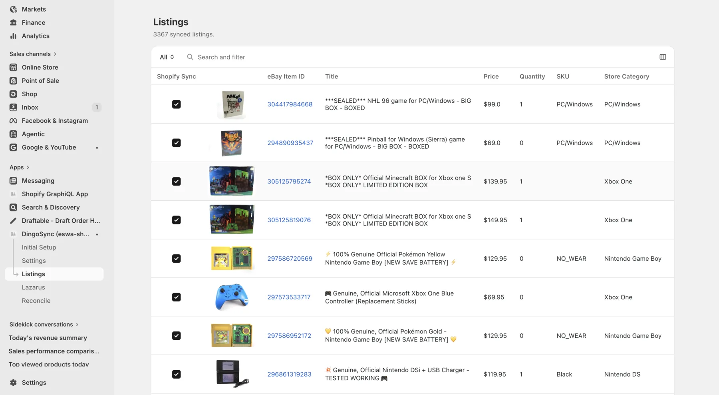Click the Messaging app icon
The height and width of the screenshot is (395, 719).
(13, 181)
